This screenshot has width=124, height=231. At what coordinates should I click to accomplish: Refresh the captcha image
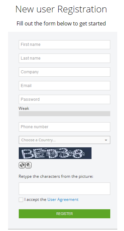[22, 165]
